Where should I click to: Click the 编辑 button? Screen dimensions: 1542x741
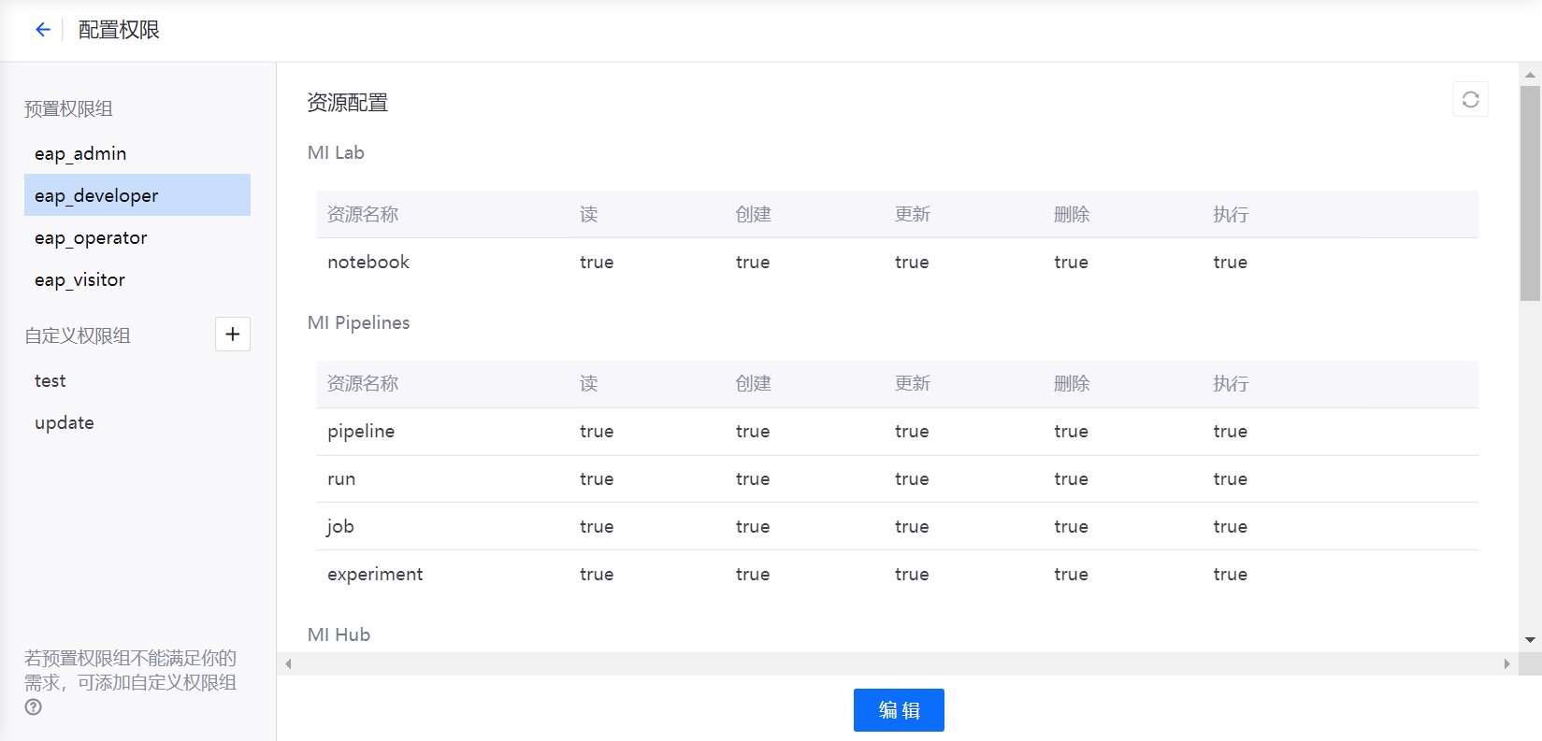point(899,710)
